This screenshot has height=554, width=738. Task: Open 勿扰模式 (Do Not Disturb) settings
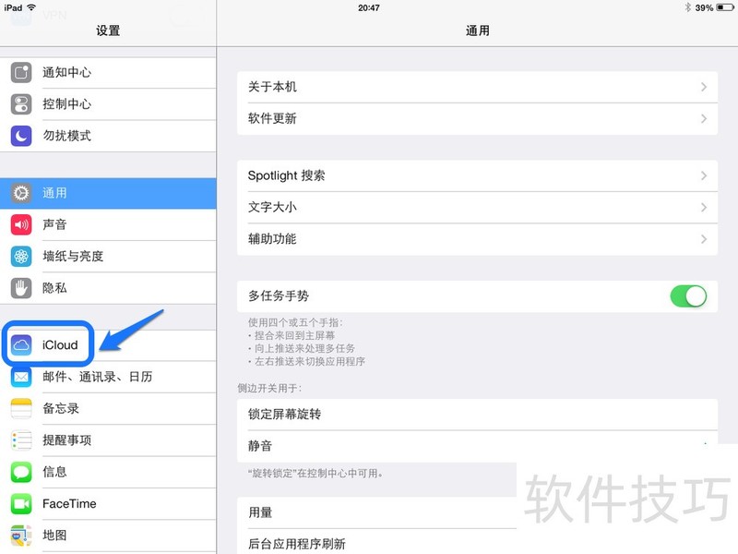(x=20, y=136)
